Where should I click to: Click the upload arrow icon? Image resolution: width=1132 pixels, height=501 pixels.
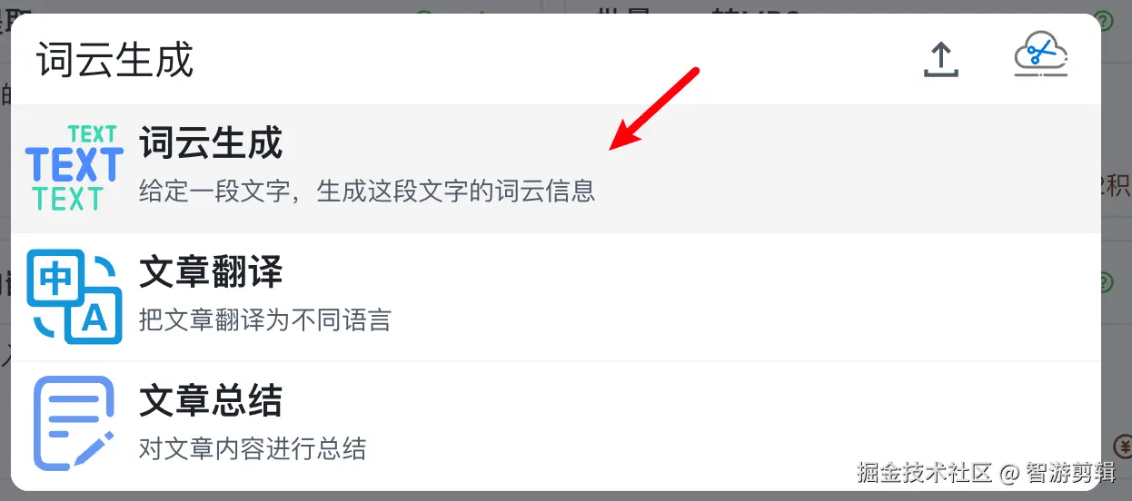coord(941,60)
